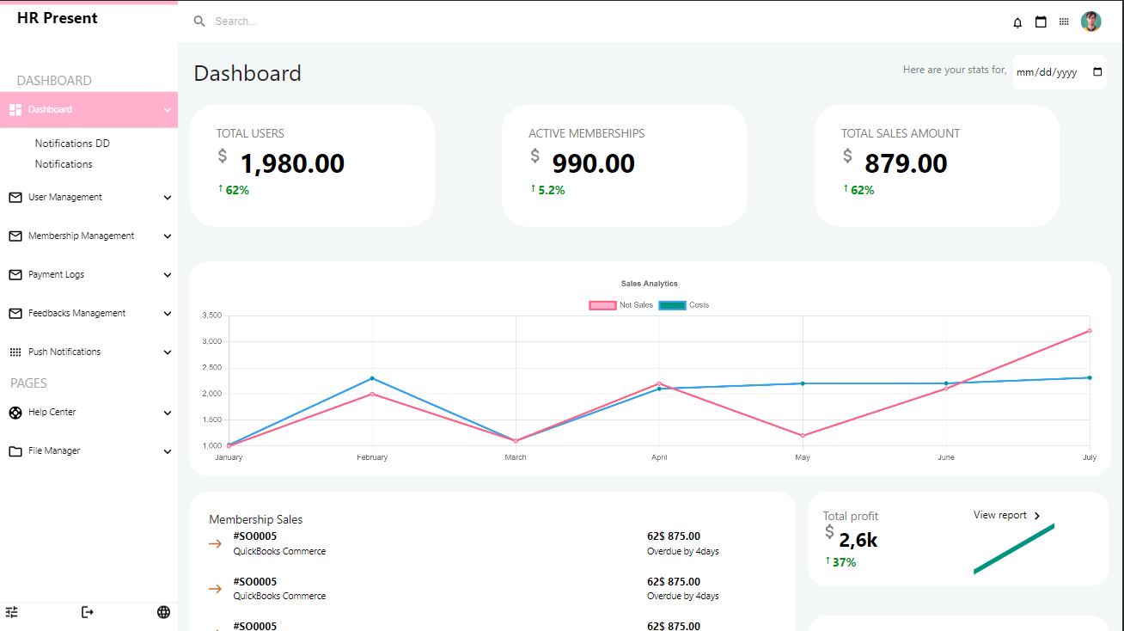
Task: Open the calendar icon in top bar
Action: click(x=1041, y=22)
